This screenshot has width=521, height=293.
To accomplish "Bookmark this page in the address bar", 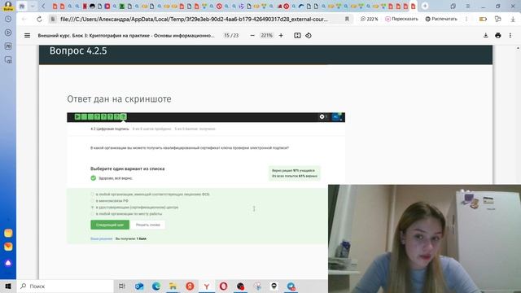I will (x=347, y=20).
